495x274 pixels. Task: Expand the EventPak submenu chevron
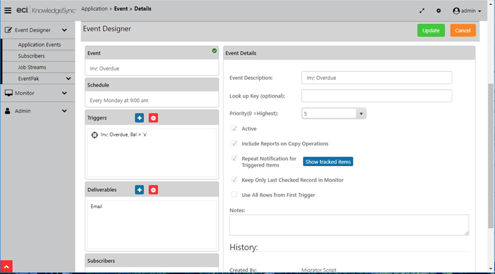click(x=68, y=79)
